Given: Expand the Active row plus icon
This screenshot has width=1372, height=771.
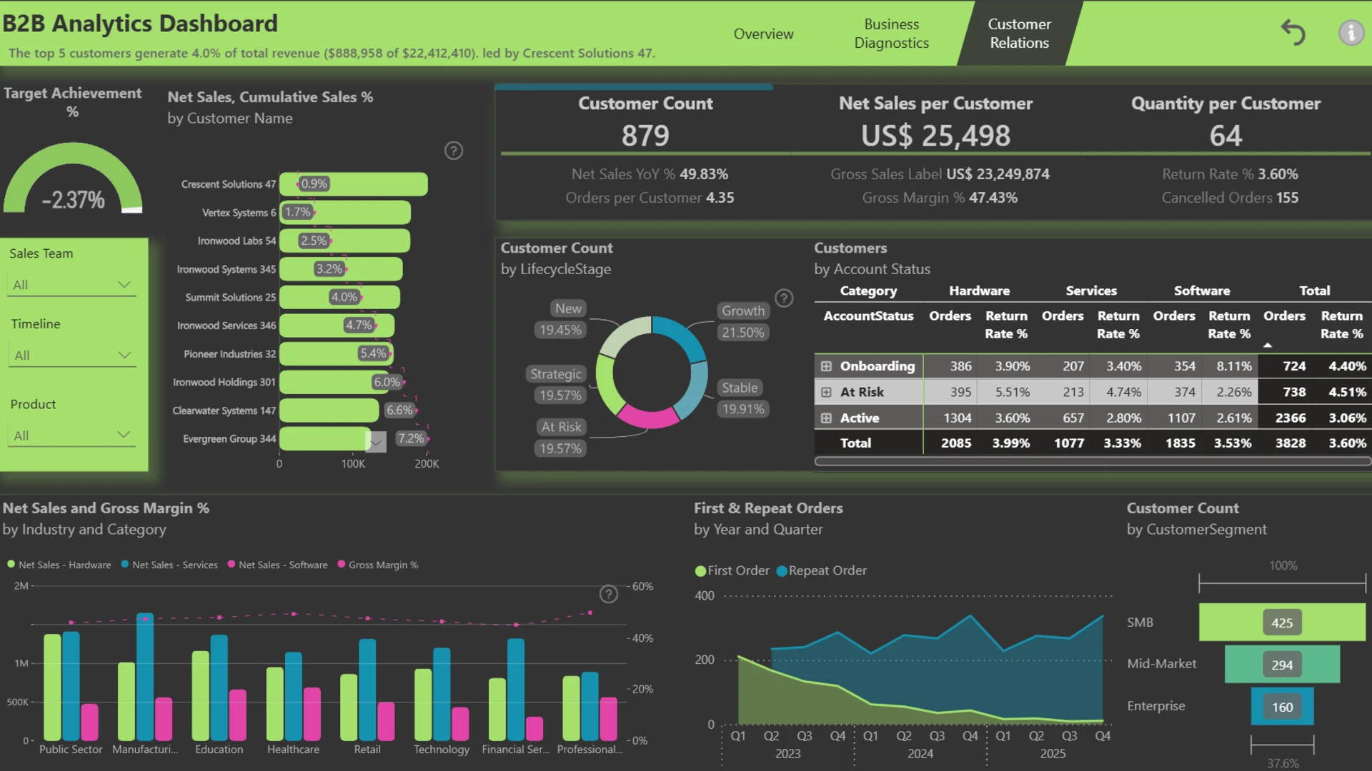Looking at the screenshot, I should (826, 418).
